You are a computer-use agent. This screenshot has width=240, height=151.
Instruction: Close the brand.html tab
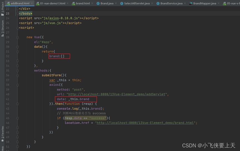coord(92,3)
